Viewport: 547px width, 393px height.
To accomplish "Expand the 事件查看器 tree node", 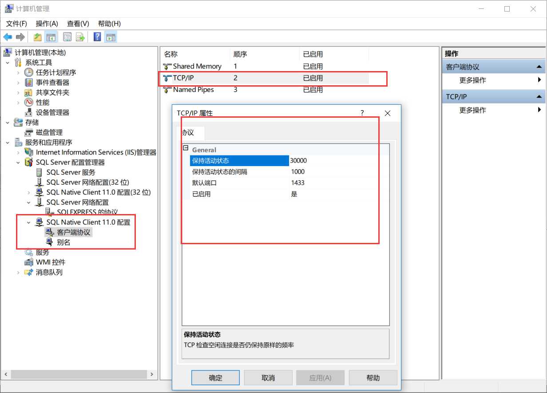I will tap(18, 83).
